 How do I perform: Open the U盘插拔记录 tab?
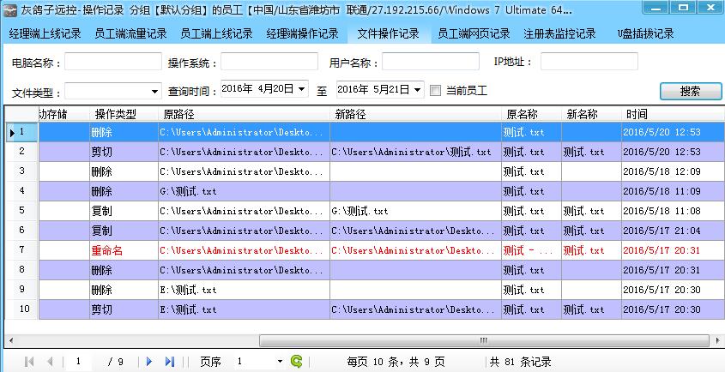click(645, 34)
